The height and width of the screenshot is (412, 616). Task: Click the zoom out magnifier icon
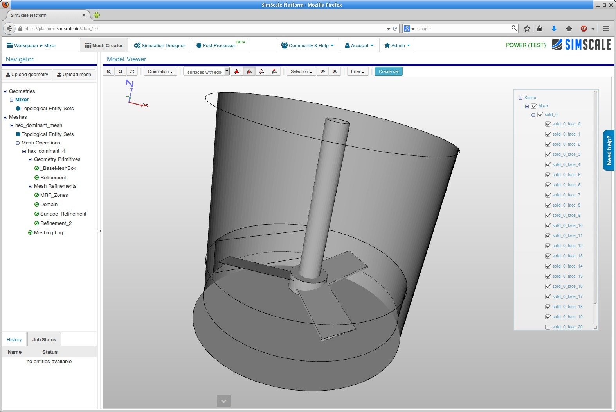pos(121,71)
